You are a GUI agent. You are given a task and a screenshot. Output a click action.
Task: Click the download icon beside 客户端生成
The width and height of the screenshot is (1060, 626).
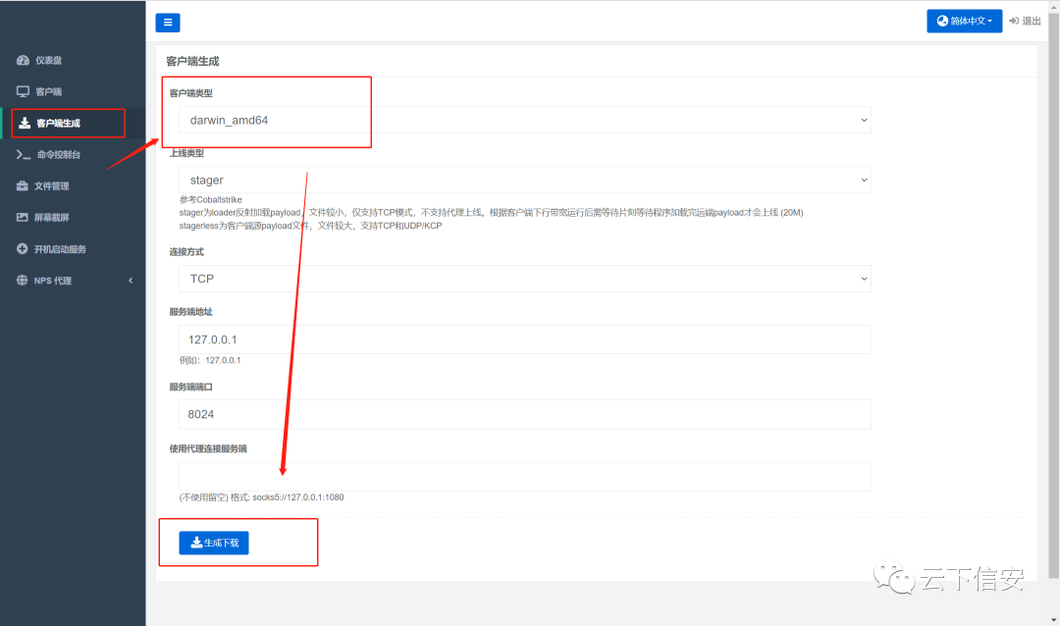tap(25, 123)
